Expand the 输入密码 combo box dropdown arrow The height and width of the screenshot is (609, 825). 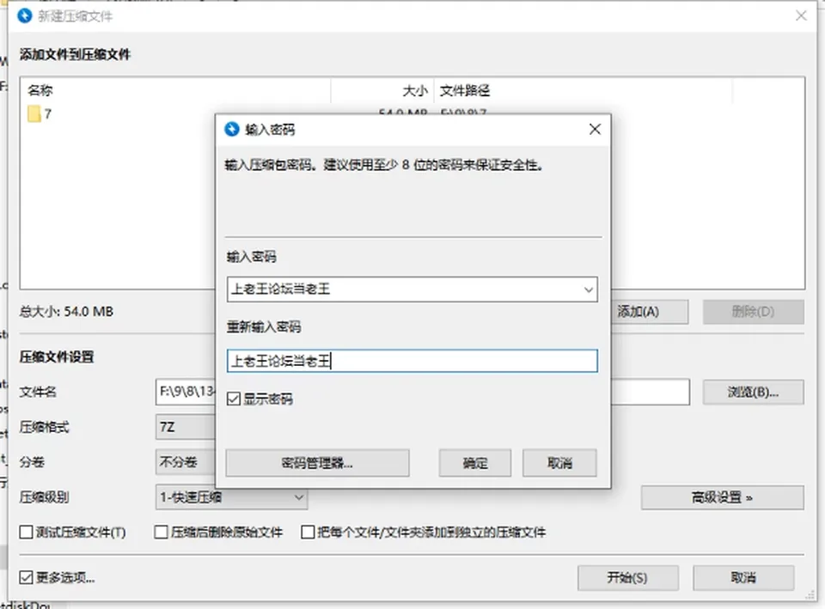tap(588, 289)
